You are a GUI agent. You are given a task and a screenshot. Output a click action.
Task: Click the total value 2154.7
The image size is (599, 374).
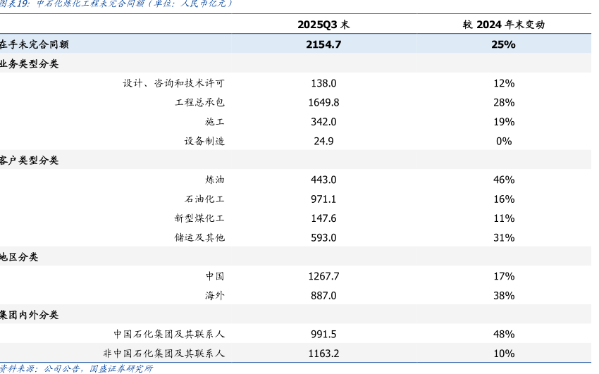[323, 44]
